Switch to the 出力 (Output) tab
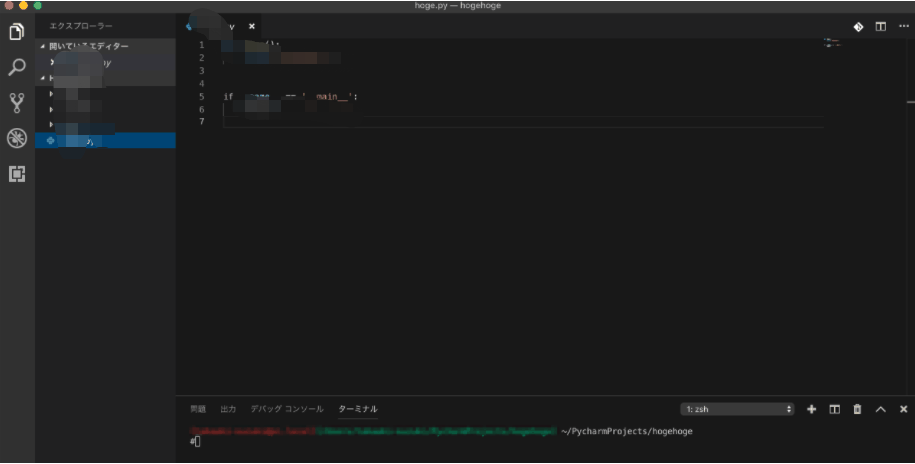915x464 pixels. 228,409
